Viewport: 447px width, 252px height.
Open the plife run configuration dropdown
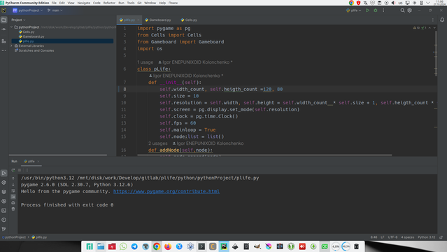[353, 10]
